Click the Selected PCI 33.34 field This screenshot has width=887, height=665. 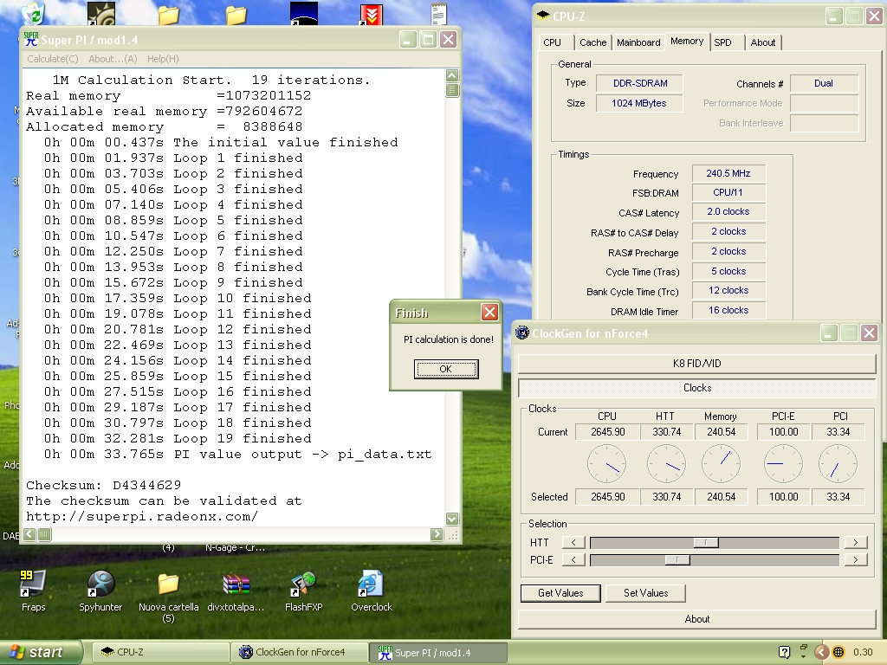(x=838, y=496)
